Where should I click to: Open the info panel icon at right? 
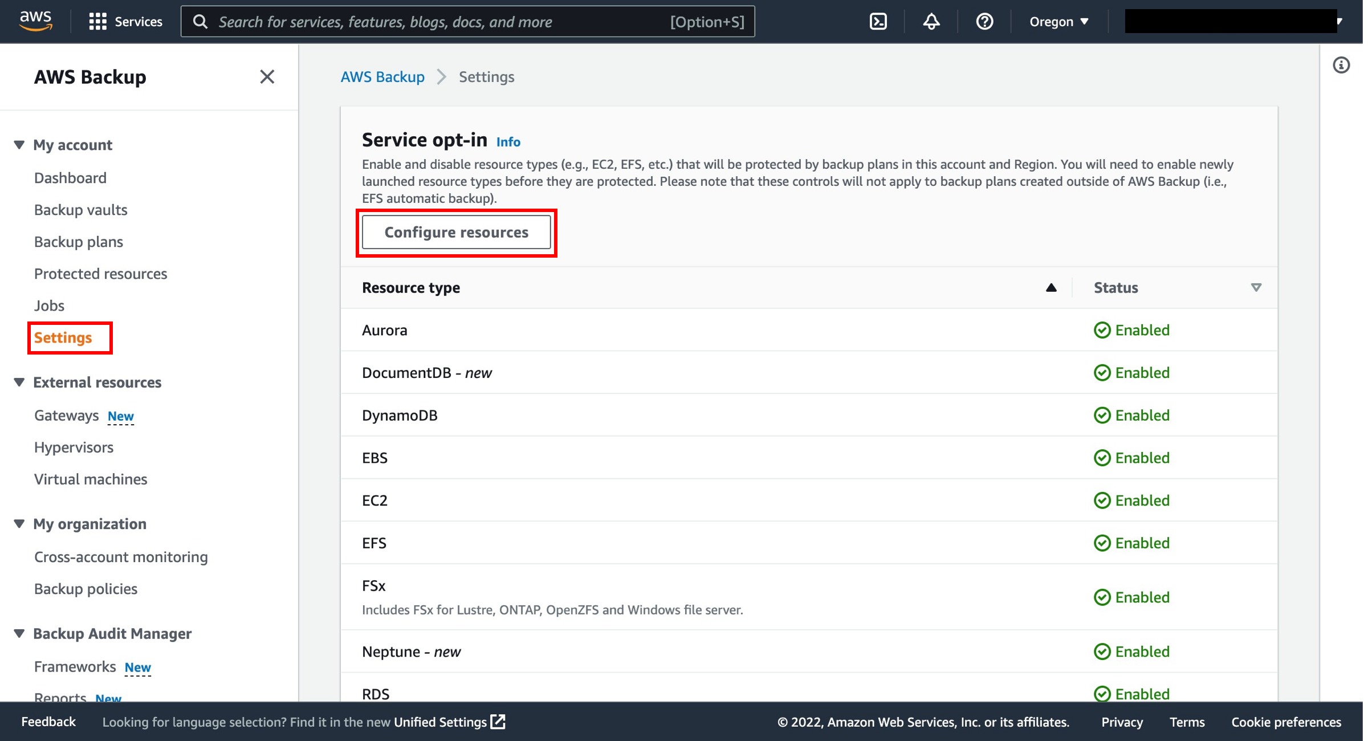(1341, 65)
